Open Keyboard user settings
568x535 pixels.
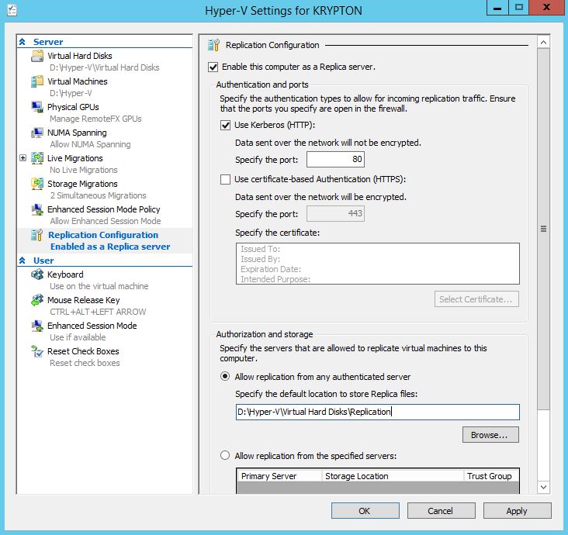pos(65,274)
